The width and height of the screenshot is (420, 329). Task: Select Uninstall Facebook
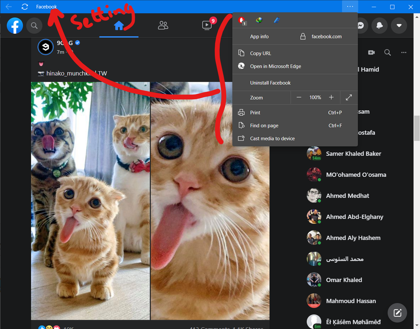coord(270,82)
